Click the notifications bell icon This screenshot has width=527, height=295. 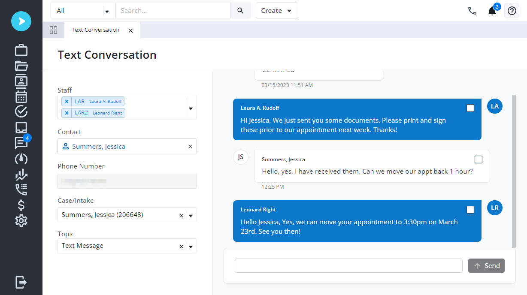tap(492, 11)
